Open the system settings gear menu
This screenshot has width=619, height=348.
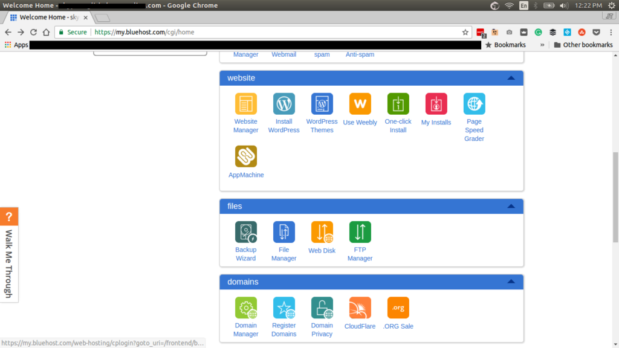pyautogui.click(x=612, y=5)
